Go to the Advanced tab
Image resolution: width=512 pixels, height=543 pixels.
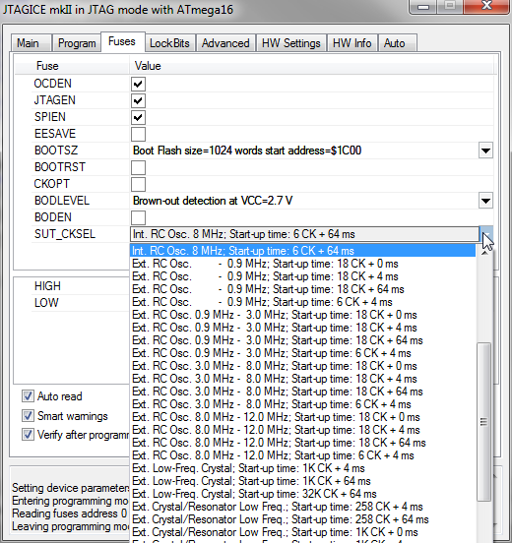225,43
